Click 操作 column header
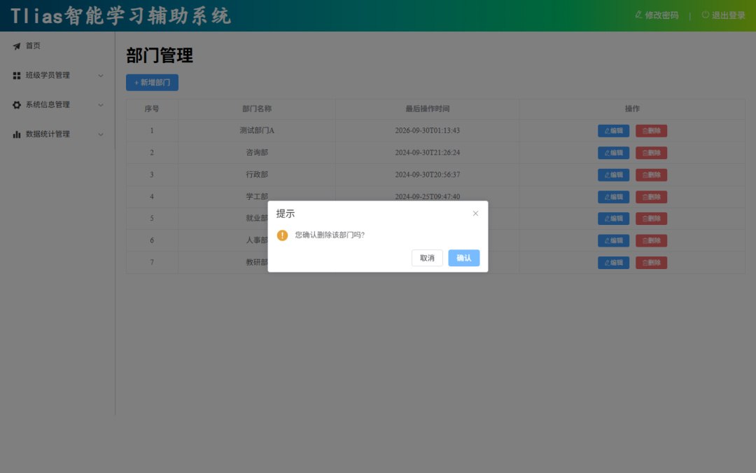This screenshot has height=473, width=756. 632,109
